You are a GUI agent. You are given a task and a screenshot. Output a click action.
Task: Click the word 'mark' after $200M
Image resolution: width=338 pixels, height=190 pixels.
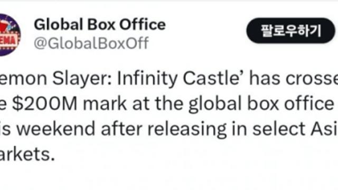pos(105,104)
